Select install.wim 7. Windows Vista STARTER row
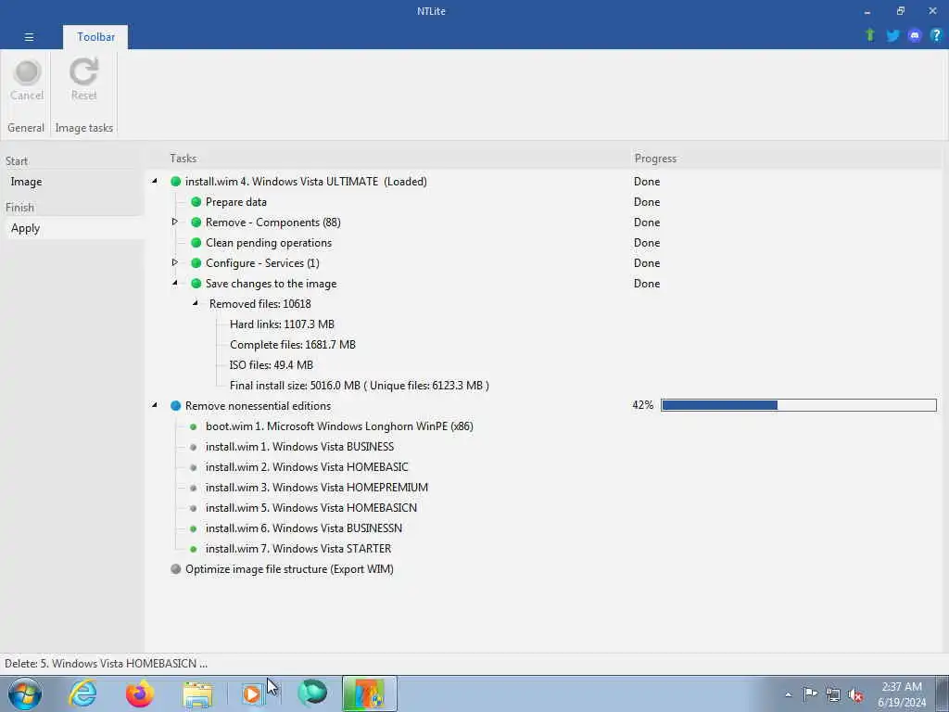949x712 pixels. [298, 549]
